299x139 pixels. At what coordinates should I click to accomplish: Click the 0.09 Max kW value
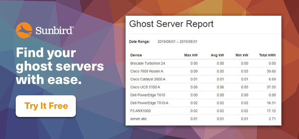194,71
